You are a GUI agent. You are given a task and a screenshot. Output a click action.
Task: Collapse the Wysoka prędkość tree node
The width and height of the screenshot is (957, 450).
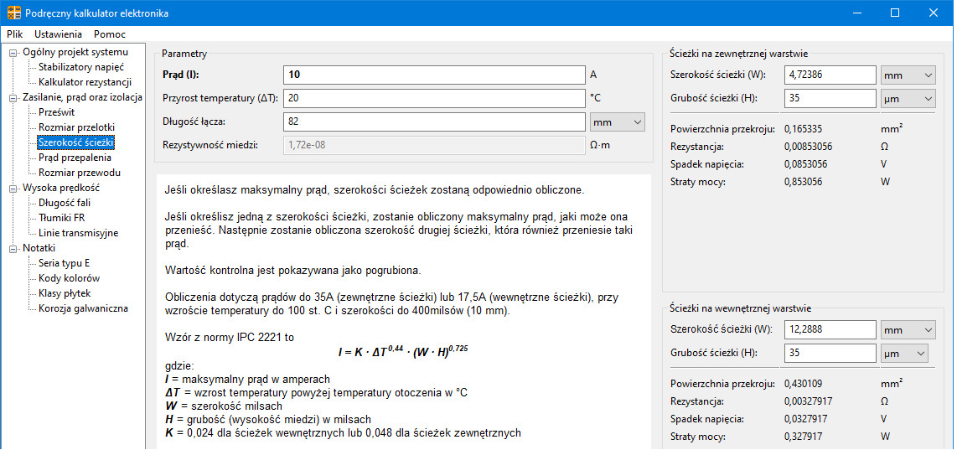13,189
